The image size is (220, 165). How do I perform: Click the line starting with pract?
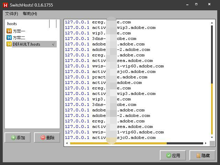(106, 77)
